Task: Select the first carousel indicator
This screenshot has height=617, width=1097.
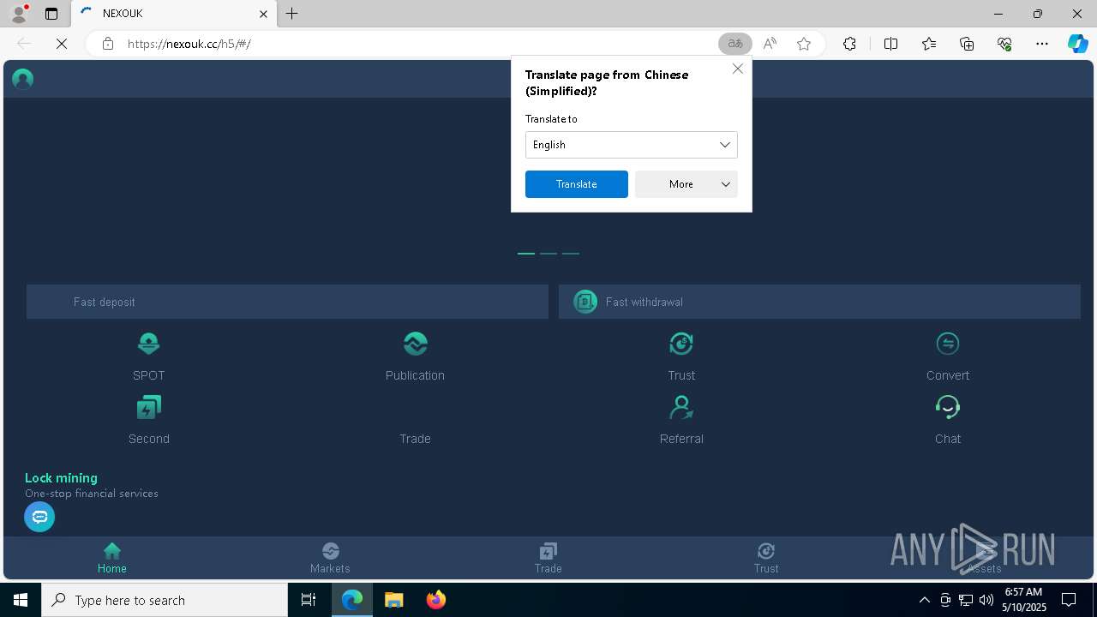Action: [526, 254]
